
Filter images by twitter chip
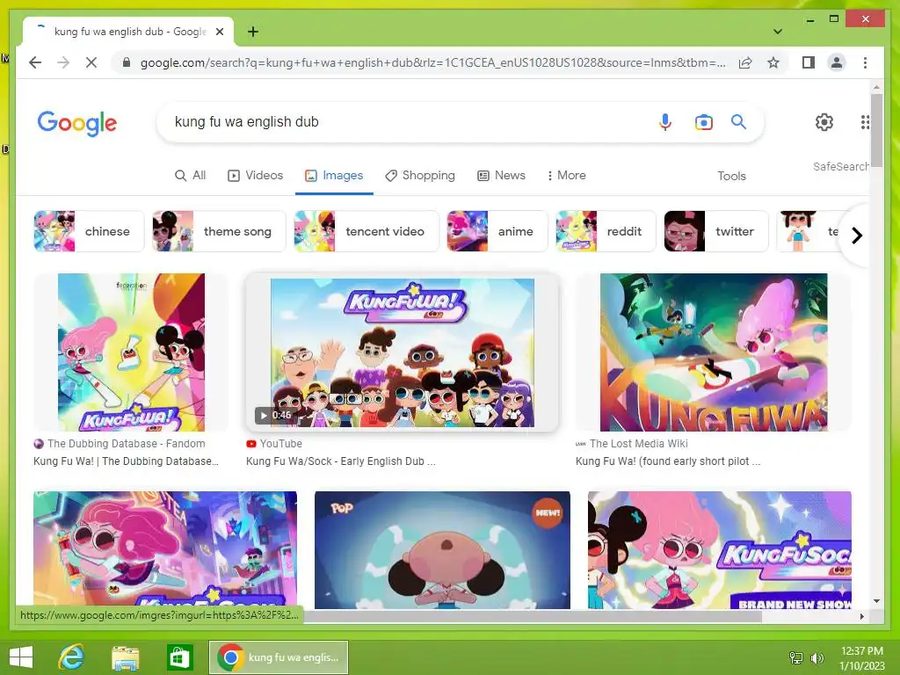[715, 231]
